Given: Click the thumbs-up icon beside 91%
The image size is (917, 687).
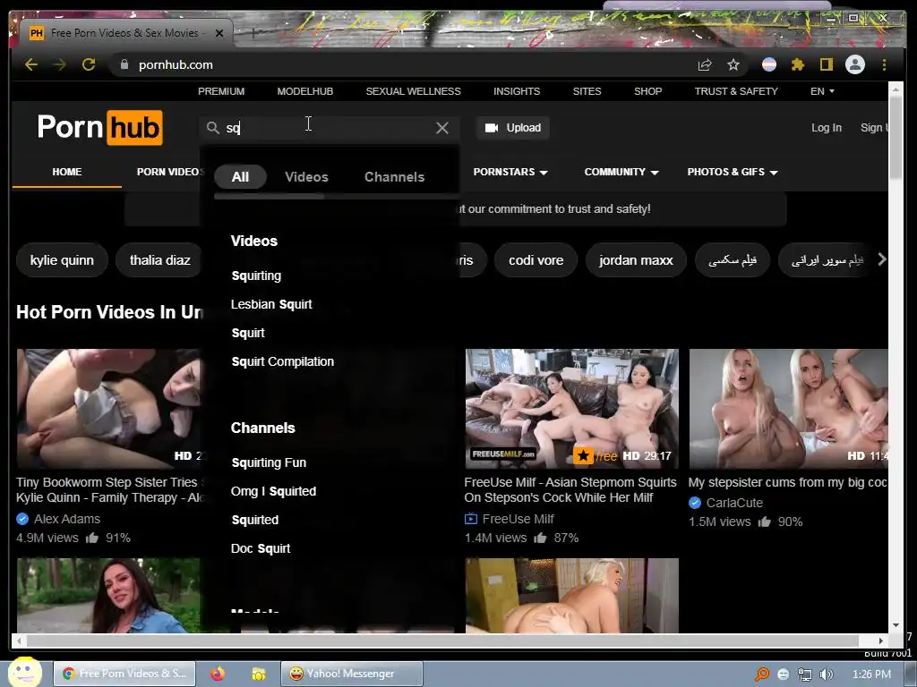Looking at the screenshot, I should pos(92,538).
